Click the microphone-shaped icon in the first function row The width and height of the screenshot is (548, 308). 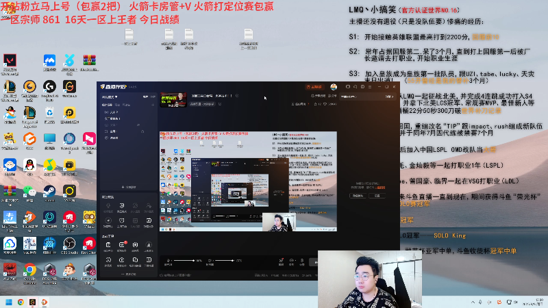tap(108, 206)
